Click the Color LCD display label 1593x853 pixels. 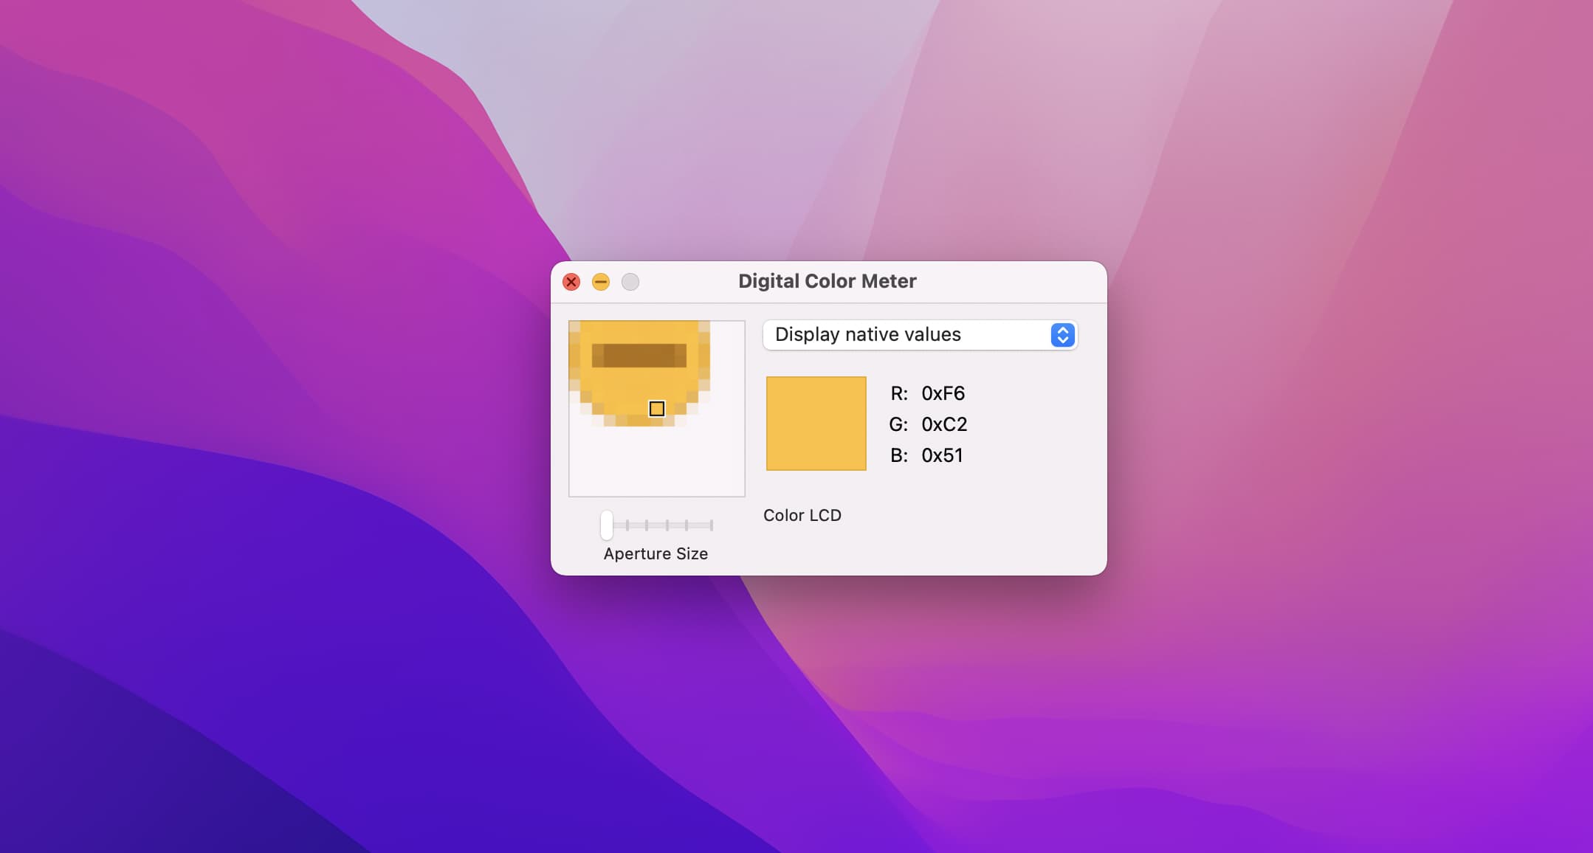point(802,515)
